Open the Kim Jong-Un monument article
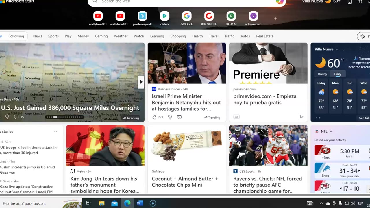 (x=105, y=185)
